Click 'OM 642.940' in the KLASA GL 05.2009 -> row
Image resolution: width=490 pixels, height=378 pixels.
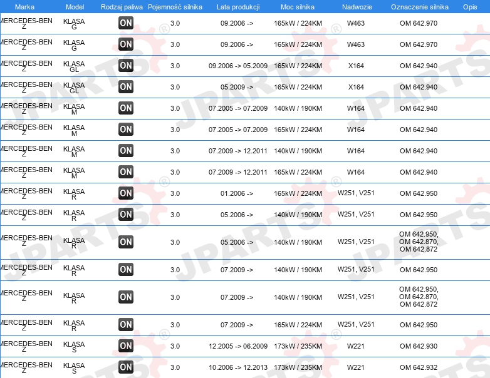click(x=419, y=87)
